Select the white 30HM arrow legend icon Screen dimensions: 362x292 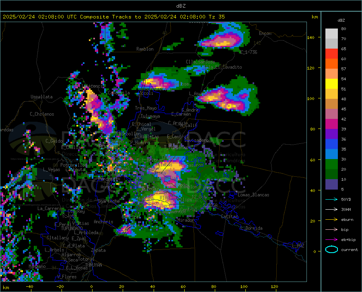click(331, 210)
